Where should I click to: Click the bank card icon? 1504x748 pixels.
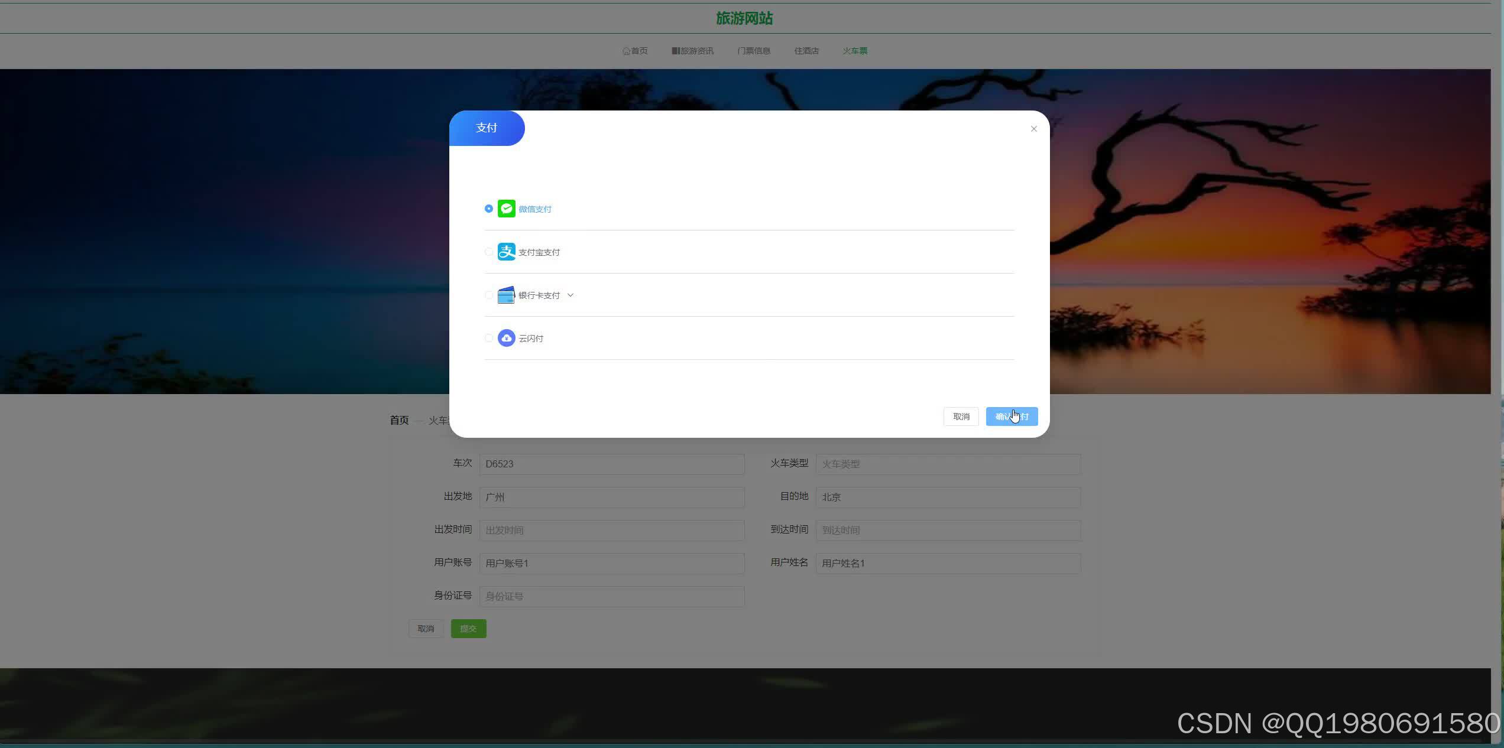tap(506, 295)
